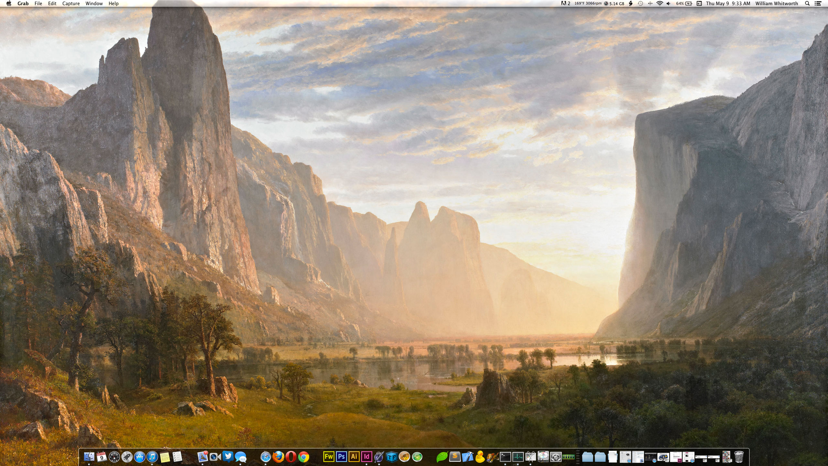Open Adobe InDesign (Id)

[366, 457]
